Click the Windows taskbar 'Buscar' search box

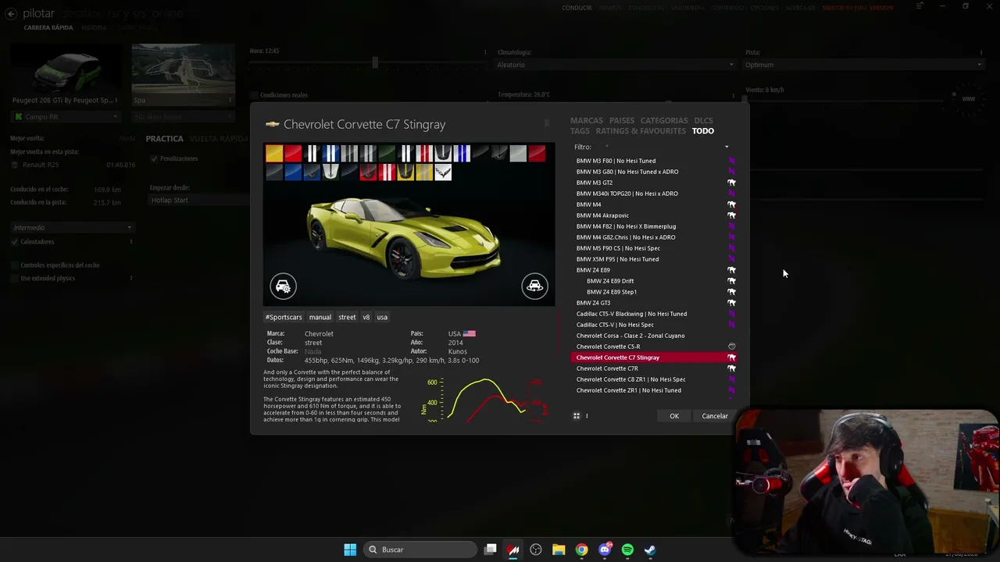tap(421, 550)
